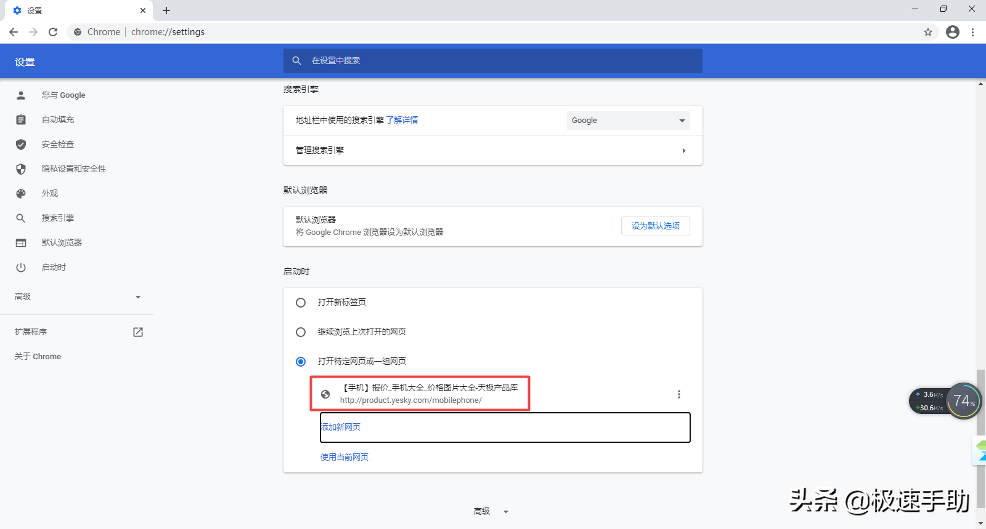This screenshot has height=529, width=986.
Task: Open 扩展程序 from the sidebar
Action: click(x=31, y=332)
